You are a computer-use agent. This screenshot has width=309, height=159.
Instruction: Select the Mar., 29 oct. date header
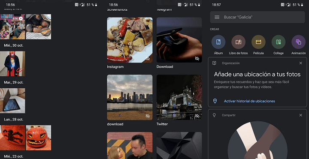[14, 82]
